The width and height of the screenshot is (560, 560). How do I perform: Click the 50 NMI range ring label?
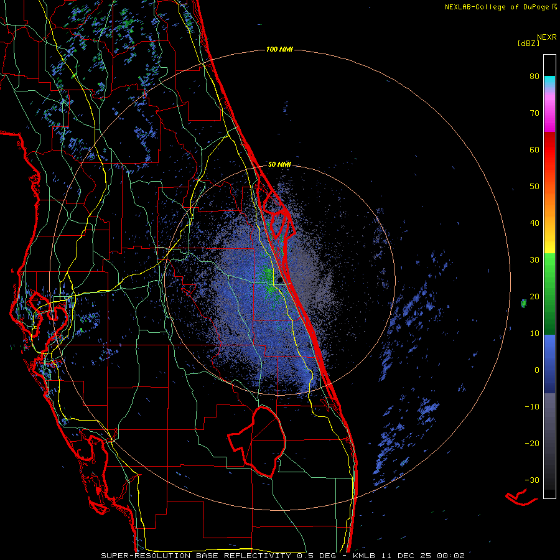pos(279,164)
